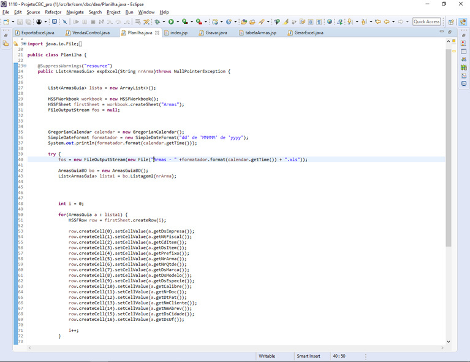Click the Back navigation arrow in toolbar
Viewport: 470px width, 362px height.
point(387,21)
